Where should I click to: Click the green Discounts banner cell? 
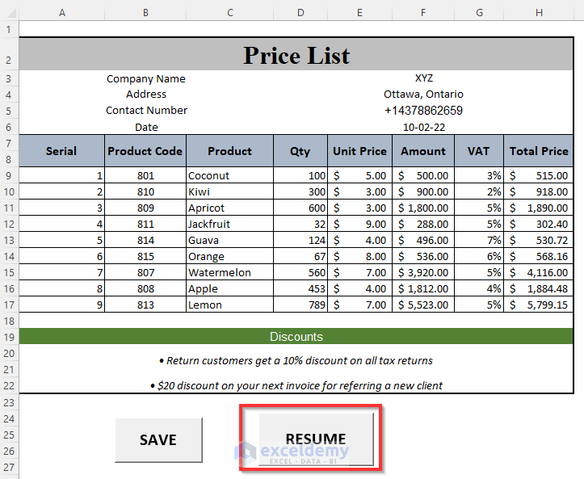[296, 336]
